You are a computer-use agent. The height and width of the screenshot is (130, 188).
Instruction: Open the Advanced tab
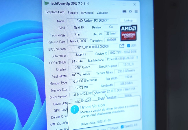coord(87,13)
